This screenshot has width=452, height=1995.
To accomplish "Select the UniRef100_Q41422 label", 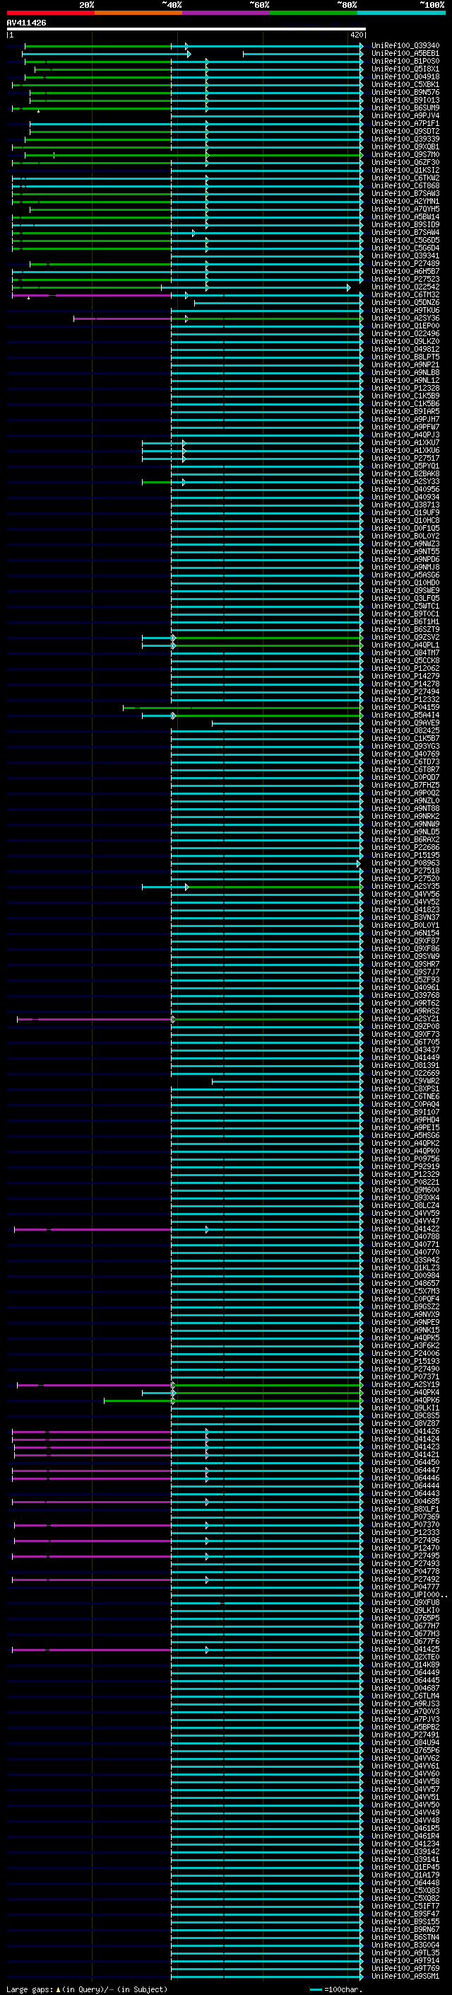I will 405,1229.
